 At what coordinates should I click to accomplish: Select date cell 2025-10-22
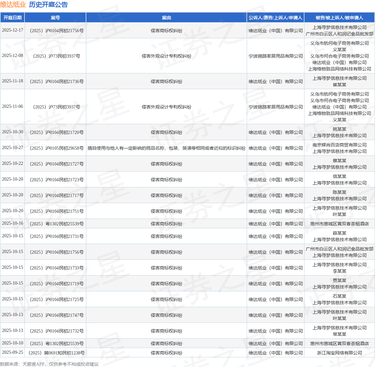coord(13,164)
